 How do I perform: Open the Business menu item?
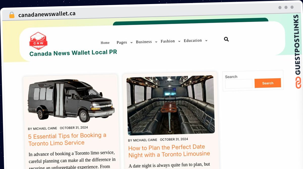tap(144, 42)
